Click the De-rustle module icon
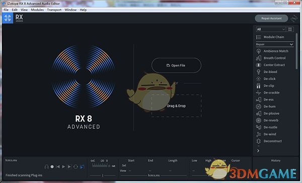The width and height of the screenshot is (302, 183). pos(259,127)
